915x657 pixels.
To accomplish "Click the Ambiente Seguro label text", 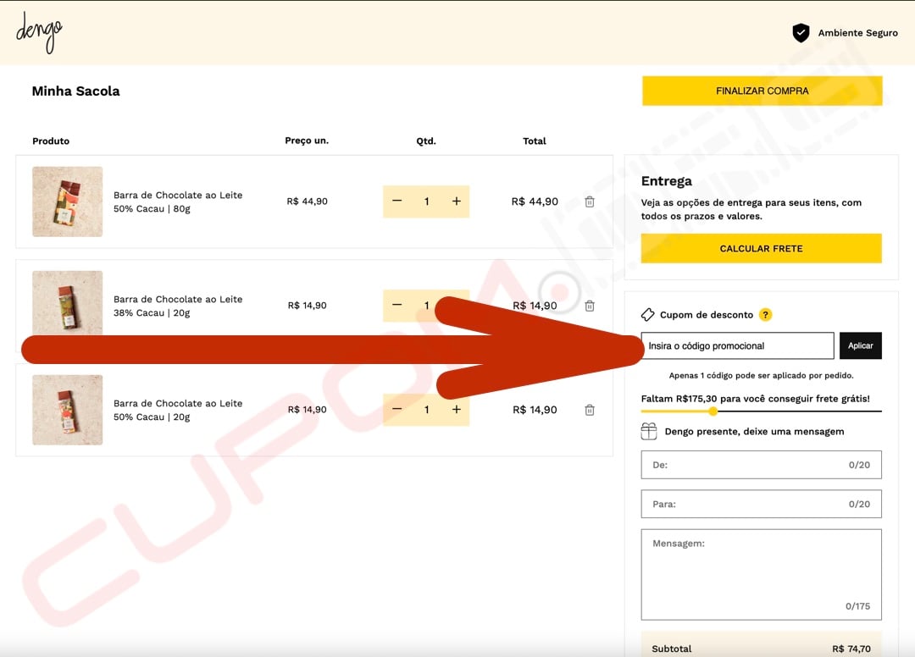I will [857, 33].
